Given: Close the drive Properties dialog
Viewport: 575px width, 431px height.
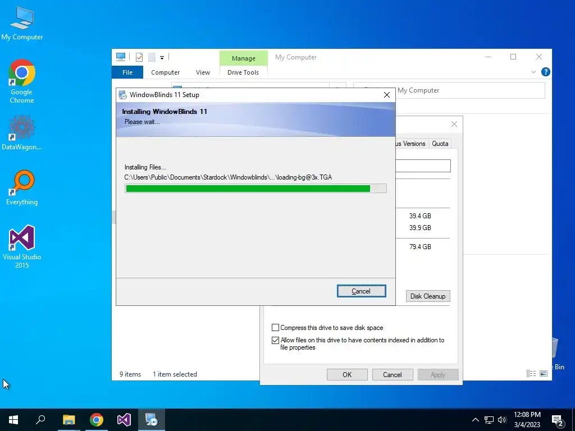Looking at the screenshot, I should coord(454,124).
